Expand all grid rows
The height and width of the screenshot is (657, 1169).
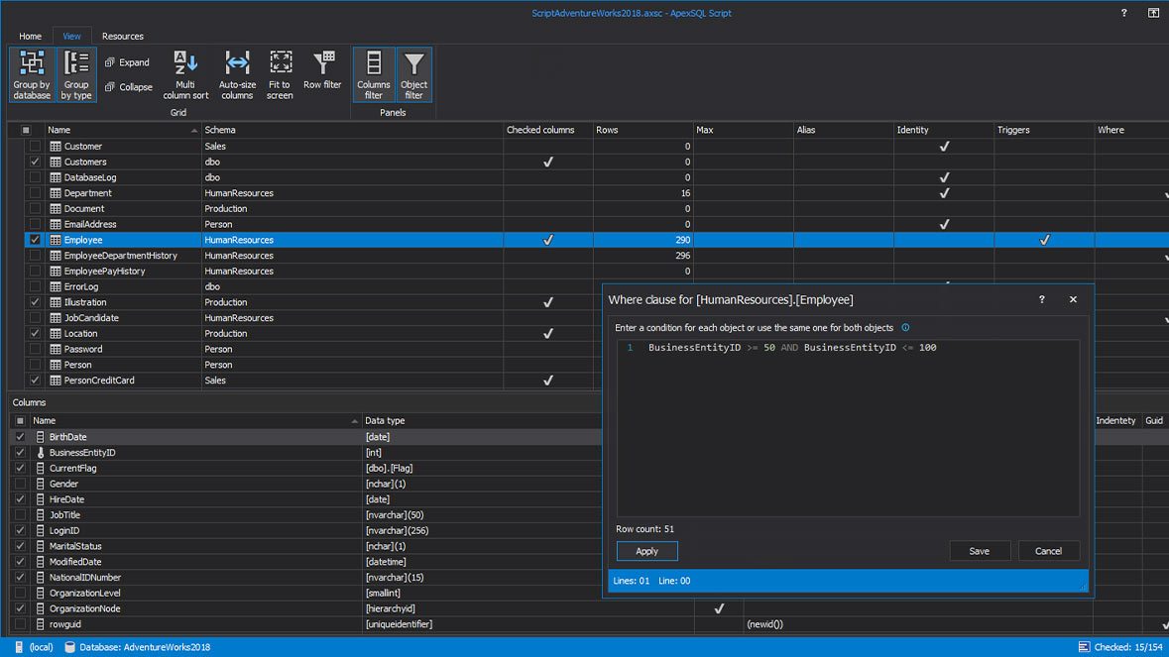tap(127, 61)
